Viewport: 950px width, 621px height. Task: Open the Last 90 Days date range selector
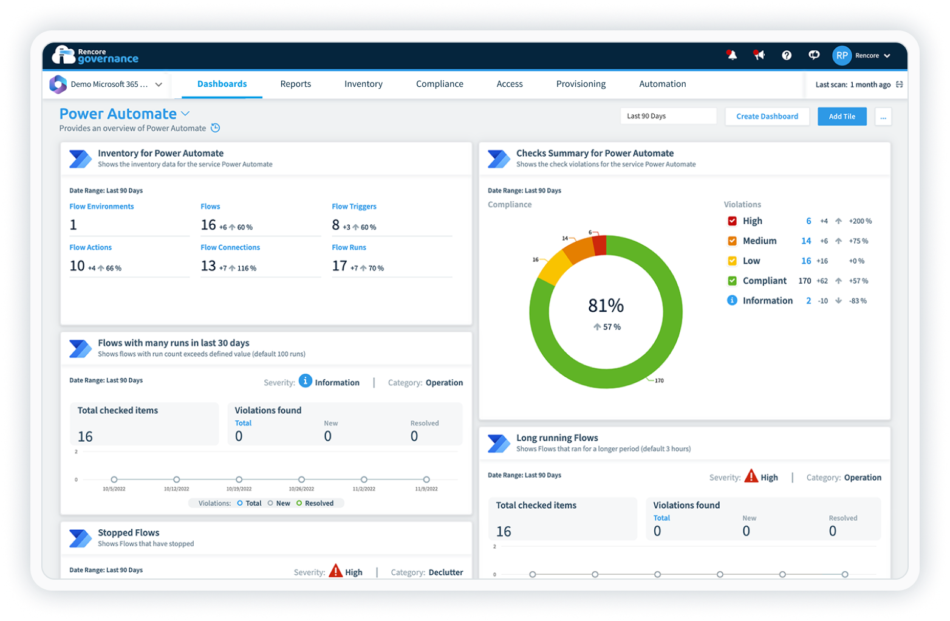[668, 116]
